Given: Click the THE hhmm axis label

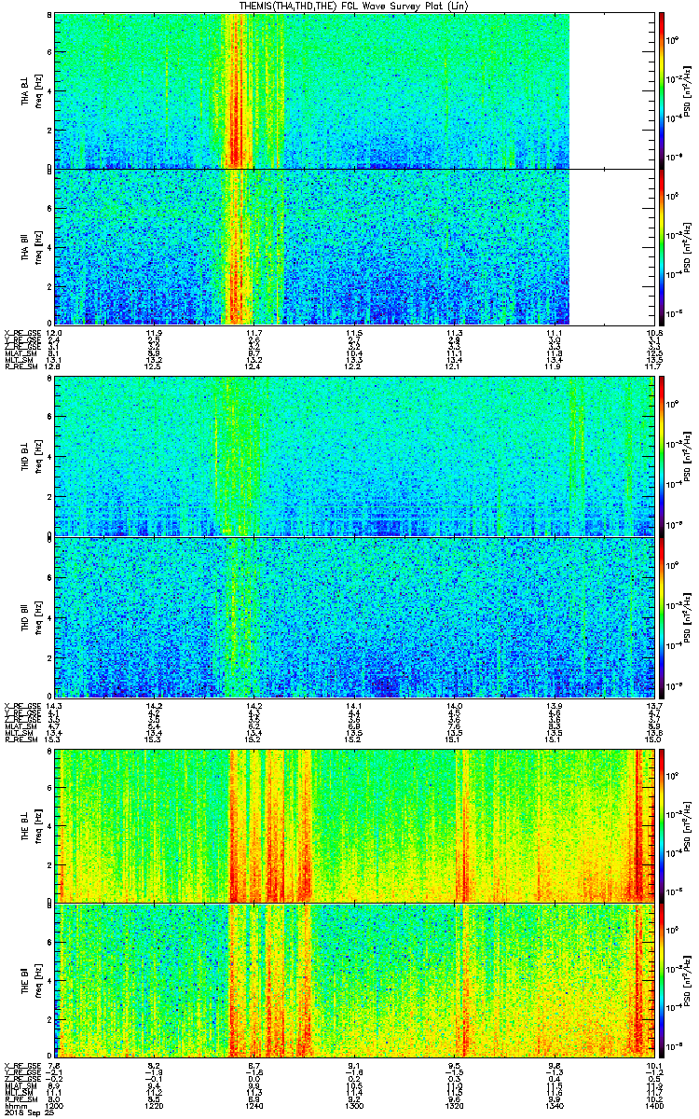Looking at the screenshot, I should (14, 1105).
